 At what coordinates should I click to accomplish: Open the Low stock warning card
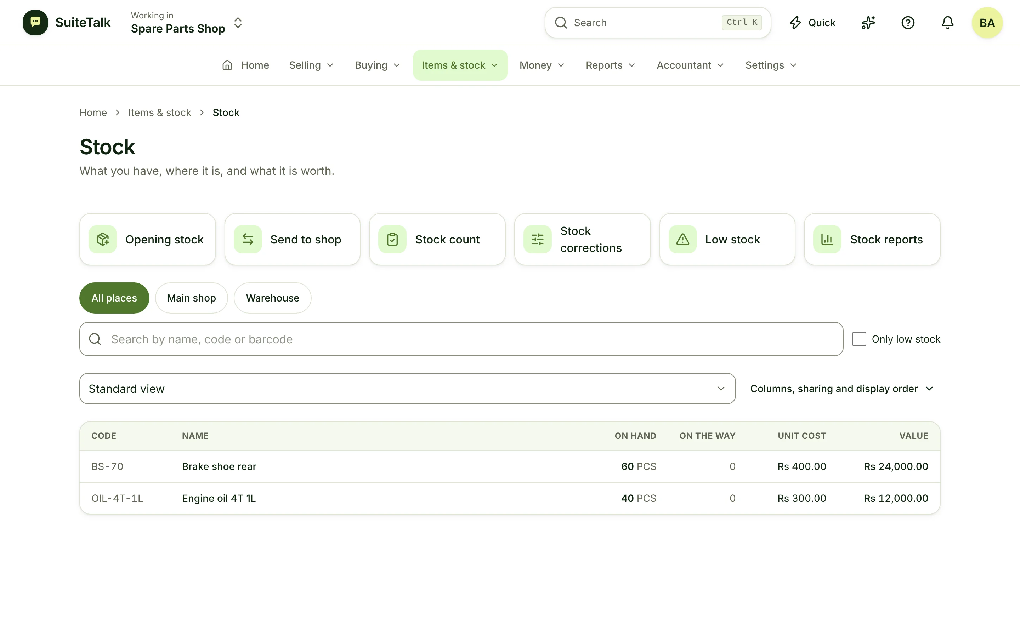(727, 239)
